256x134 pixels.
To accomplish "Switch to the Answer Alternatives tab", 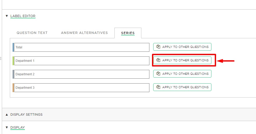I will (84, 33).
